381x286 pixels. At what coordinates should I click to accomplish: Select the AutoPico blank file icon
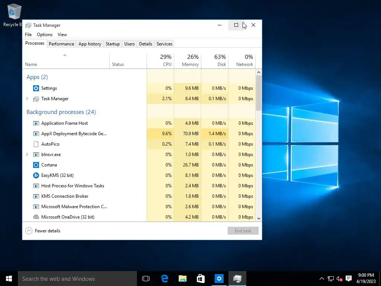pos(36,144)
